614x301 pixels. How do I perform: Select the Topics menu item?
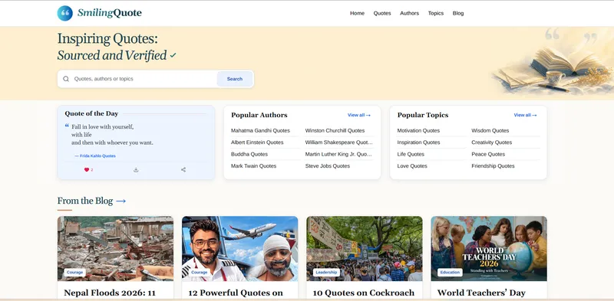[436, 13]
